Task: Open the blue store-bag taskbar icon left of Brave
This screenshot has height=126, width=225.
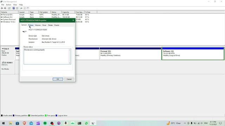Action: coord(17,123)
